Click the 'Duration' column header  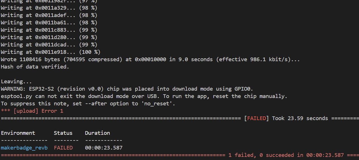97,133
